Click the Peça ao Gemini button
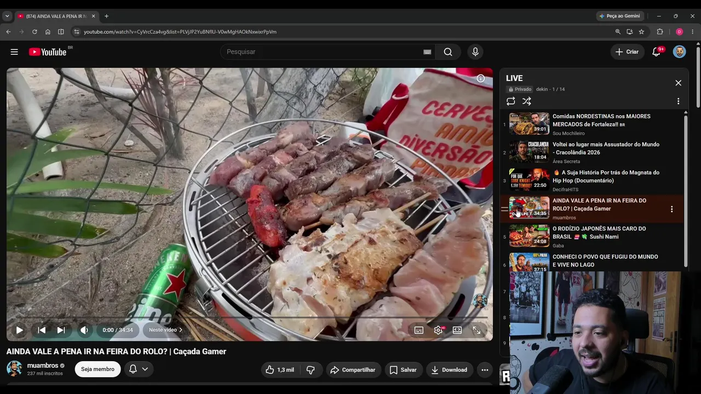Viewport: 701px width, 394px height. pyautogui.click(x=619, y=16)
